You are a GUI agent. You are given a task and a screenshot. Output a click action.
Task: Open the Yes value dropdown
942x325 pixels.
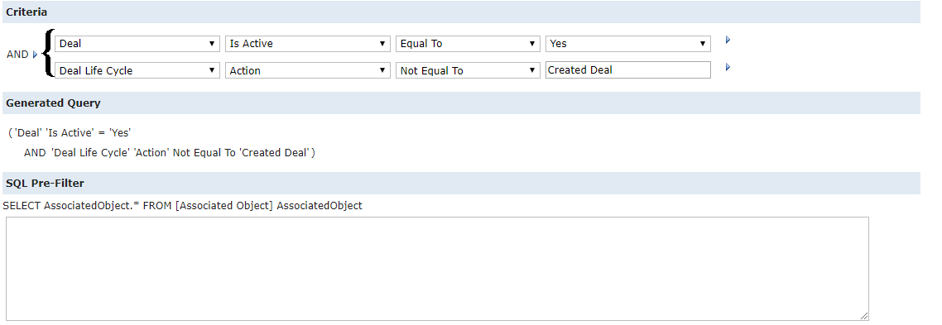[628, 44]
